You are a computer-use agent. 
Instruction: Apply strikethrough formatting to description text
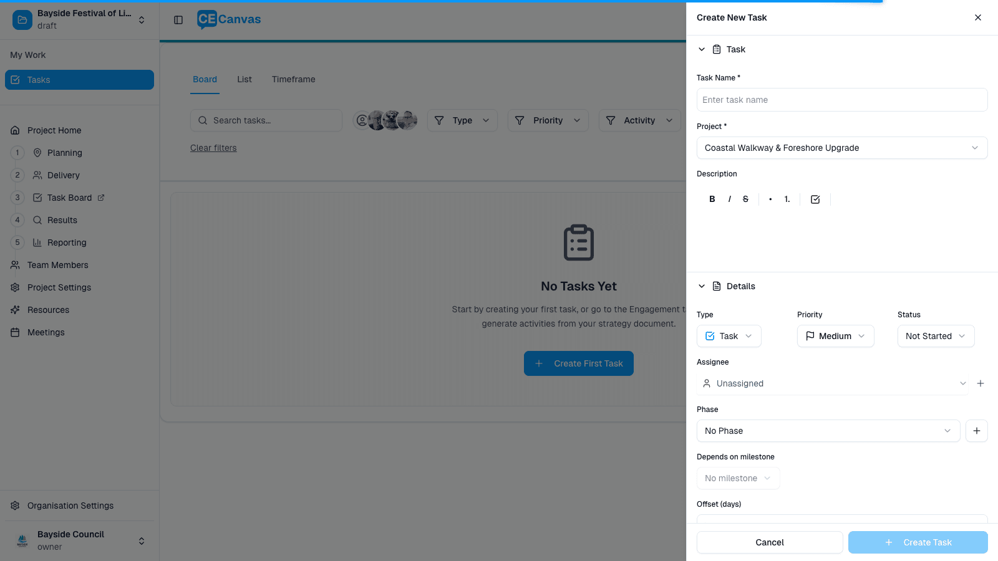tap(745, 199)
